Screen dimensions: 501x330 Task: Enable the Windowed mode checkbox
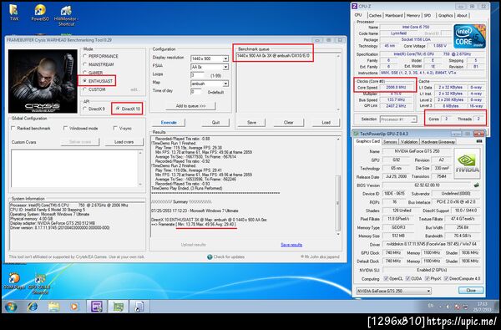[65, 128]
